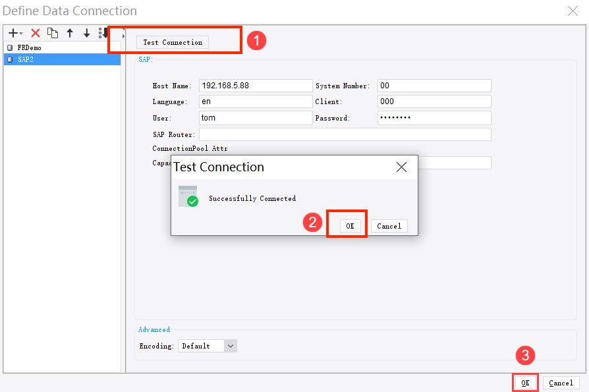Select the SAP2 connection icon
Screen dimensions: 589x392
pos(9,59)
